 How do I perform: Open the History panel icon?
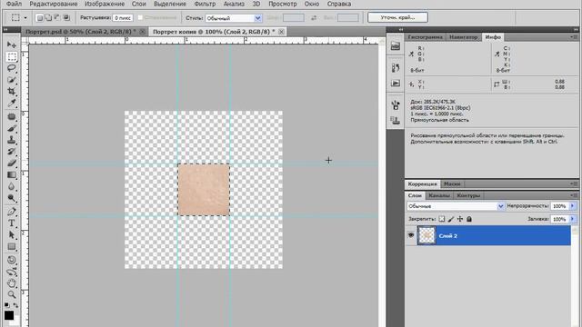point(396,68)
